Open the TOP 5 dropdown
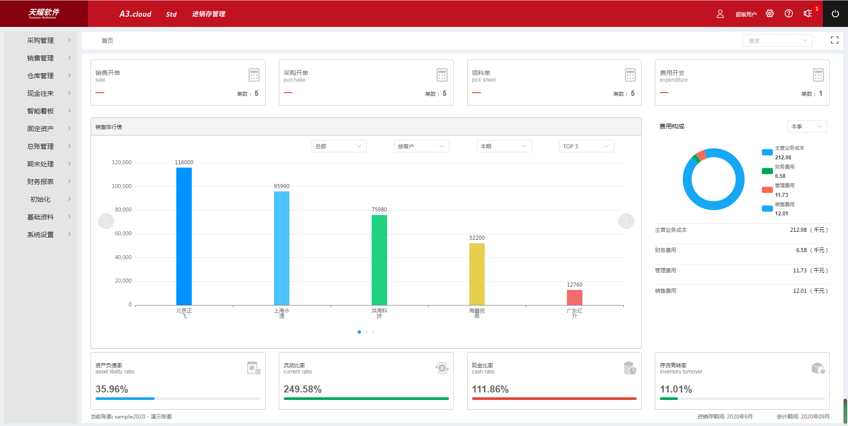The height and width of the screenshot is (426, 848). pyautogui.click(x=586, y=146)
